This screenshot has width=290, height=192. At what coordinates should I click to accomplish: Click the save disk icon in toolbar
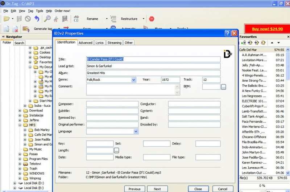point(19,19)
